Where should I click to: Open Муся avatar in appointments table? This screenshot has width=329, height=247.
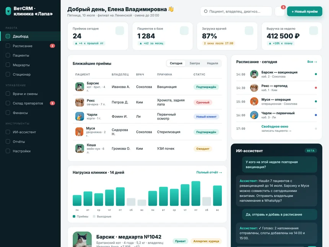(80, 132)
